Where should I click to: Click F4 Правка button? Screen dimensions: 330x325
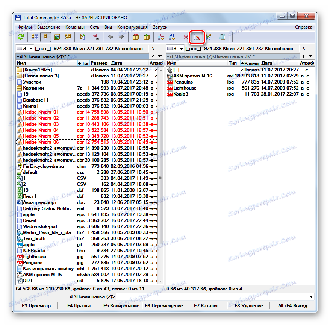click(79, 306)
